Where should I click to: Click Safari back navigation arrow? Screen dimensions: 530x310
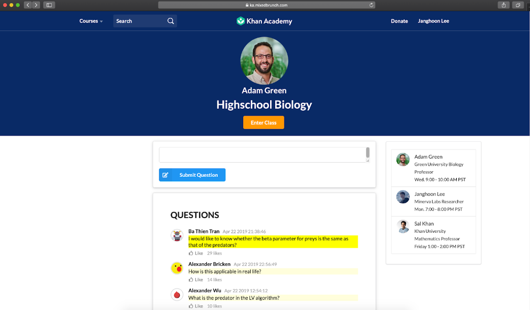[27, 5]
